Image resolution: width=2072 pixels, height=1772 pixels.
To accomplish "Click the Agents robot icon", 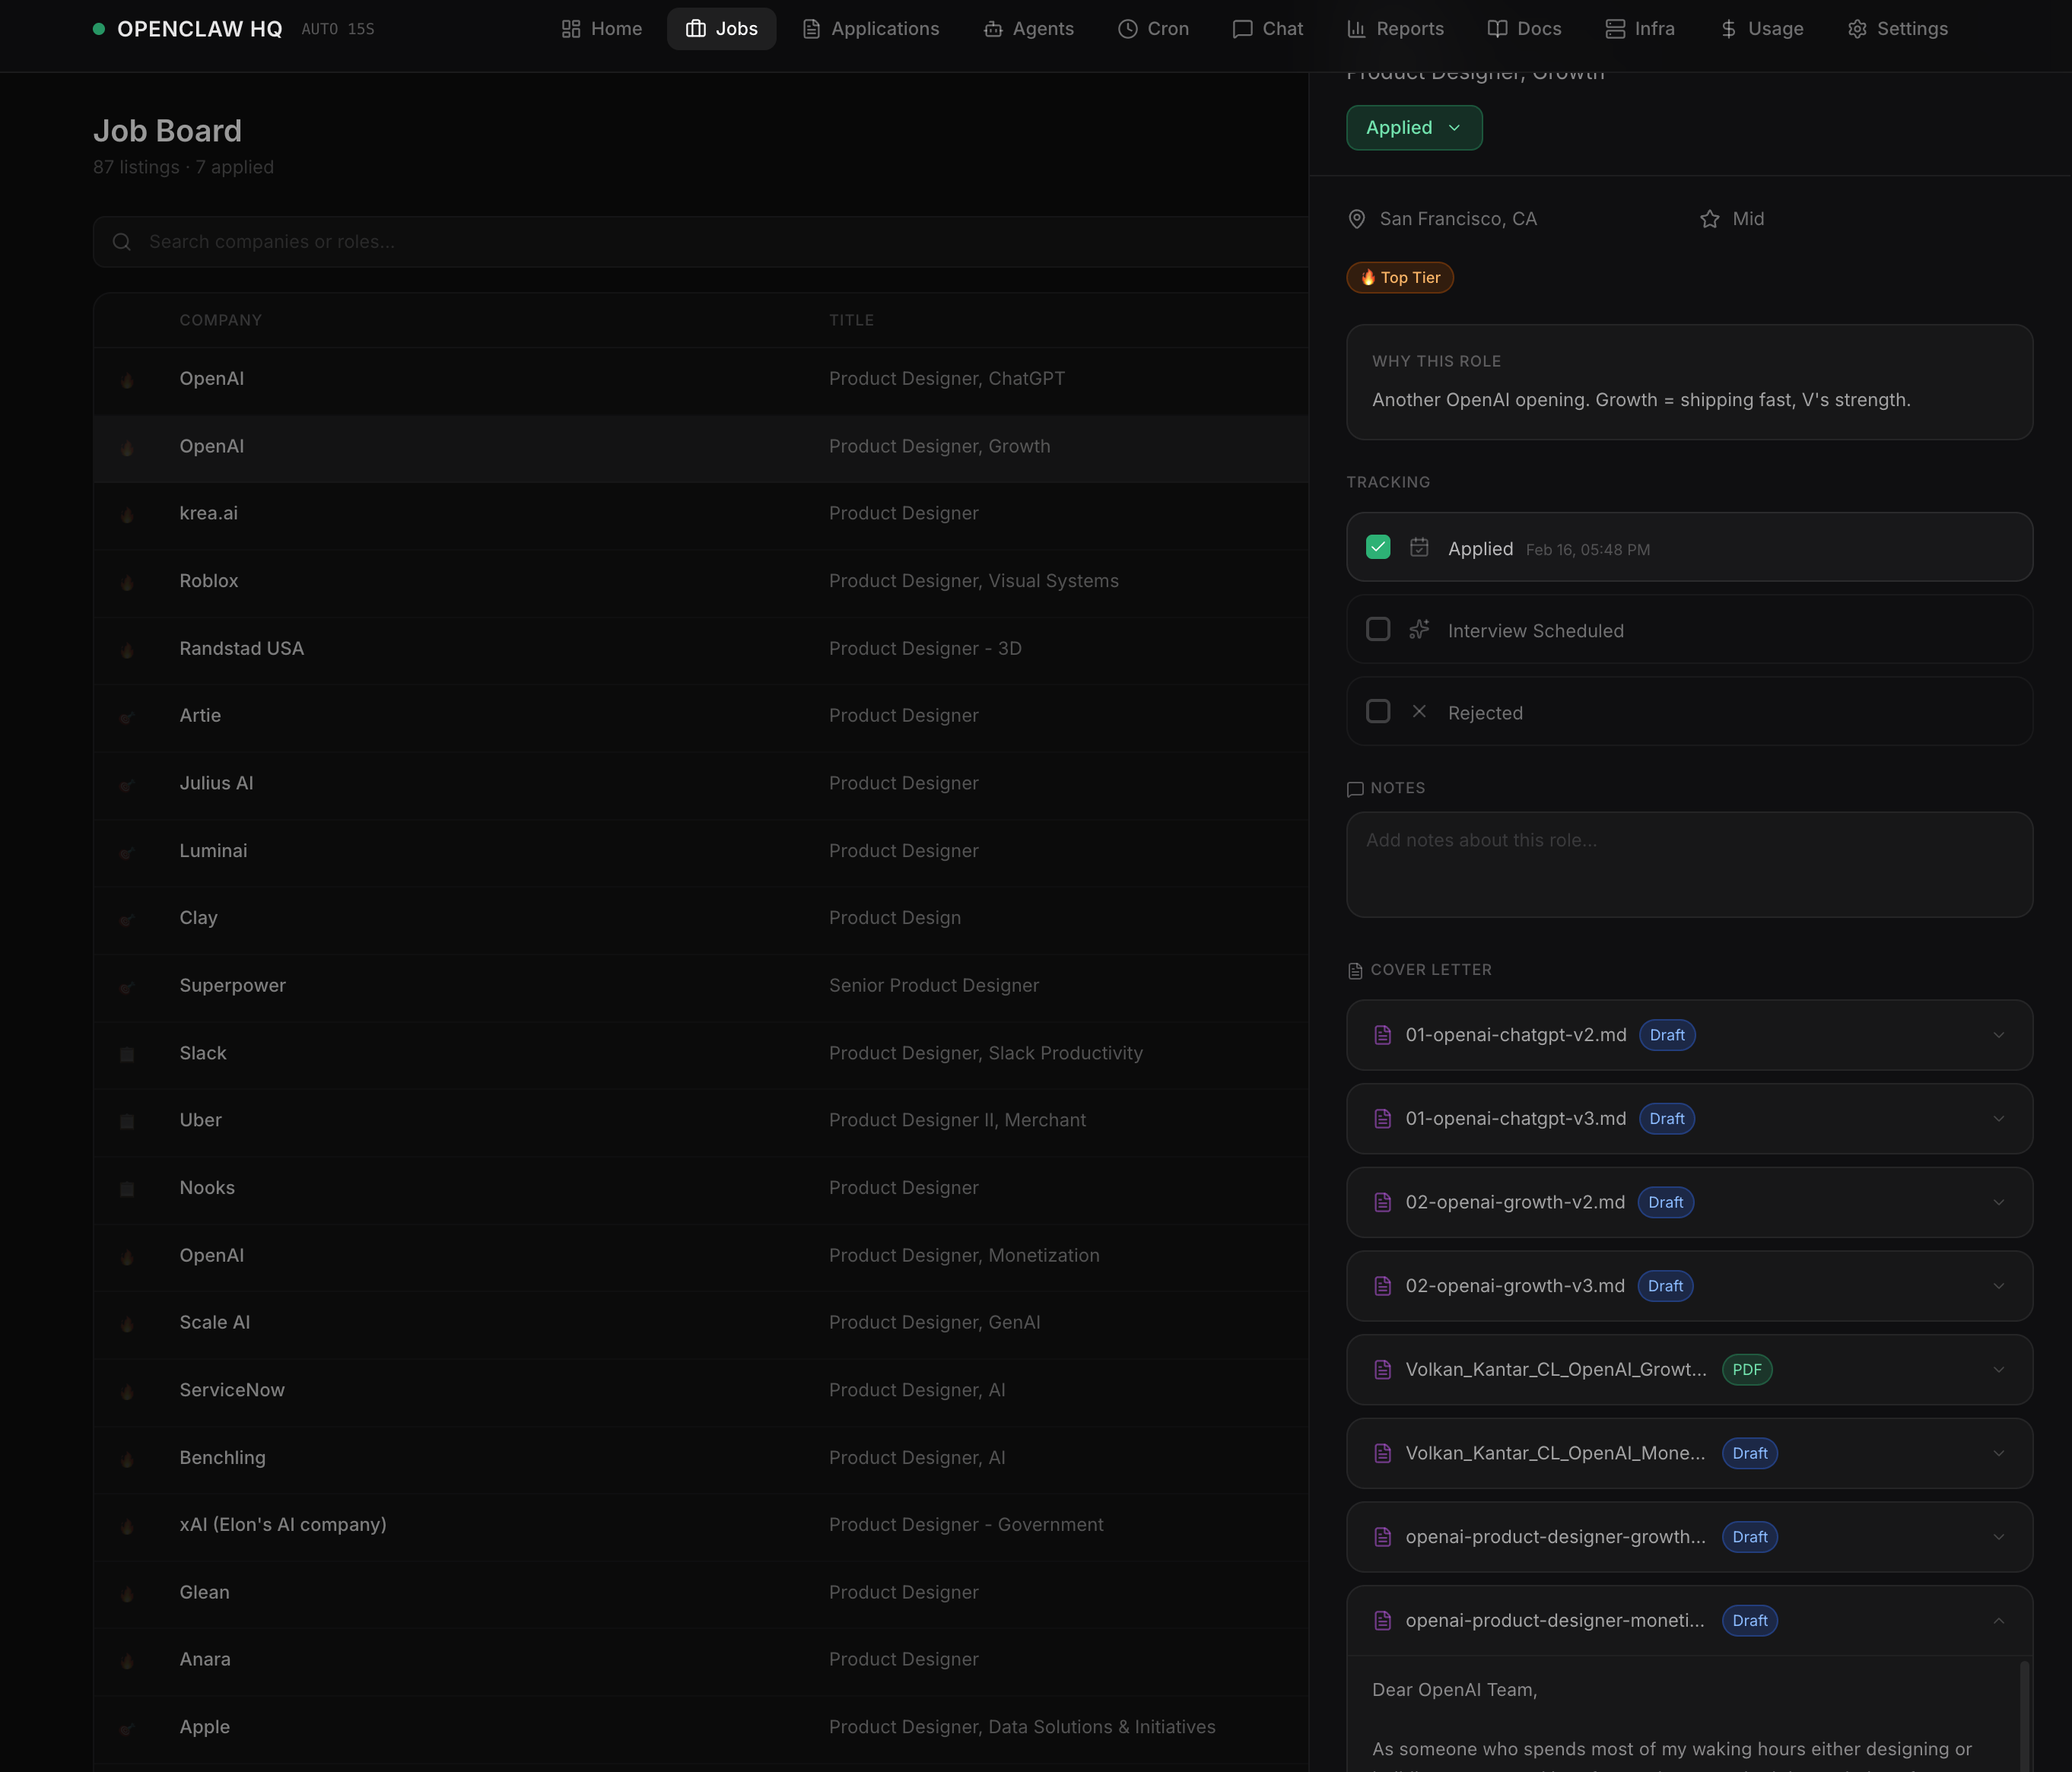I will point(992,29).
